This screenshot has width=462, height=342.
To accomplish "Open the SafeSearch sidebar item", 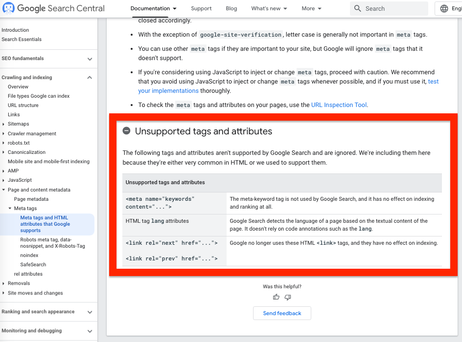I will click(33, 265).
